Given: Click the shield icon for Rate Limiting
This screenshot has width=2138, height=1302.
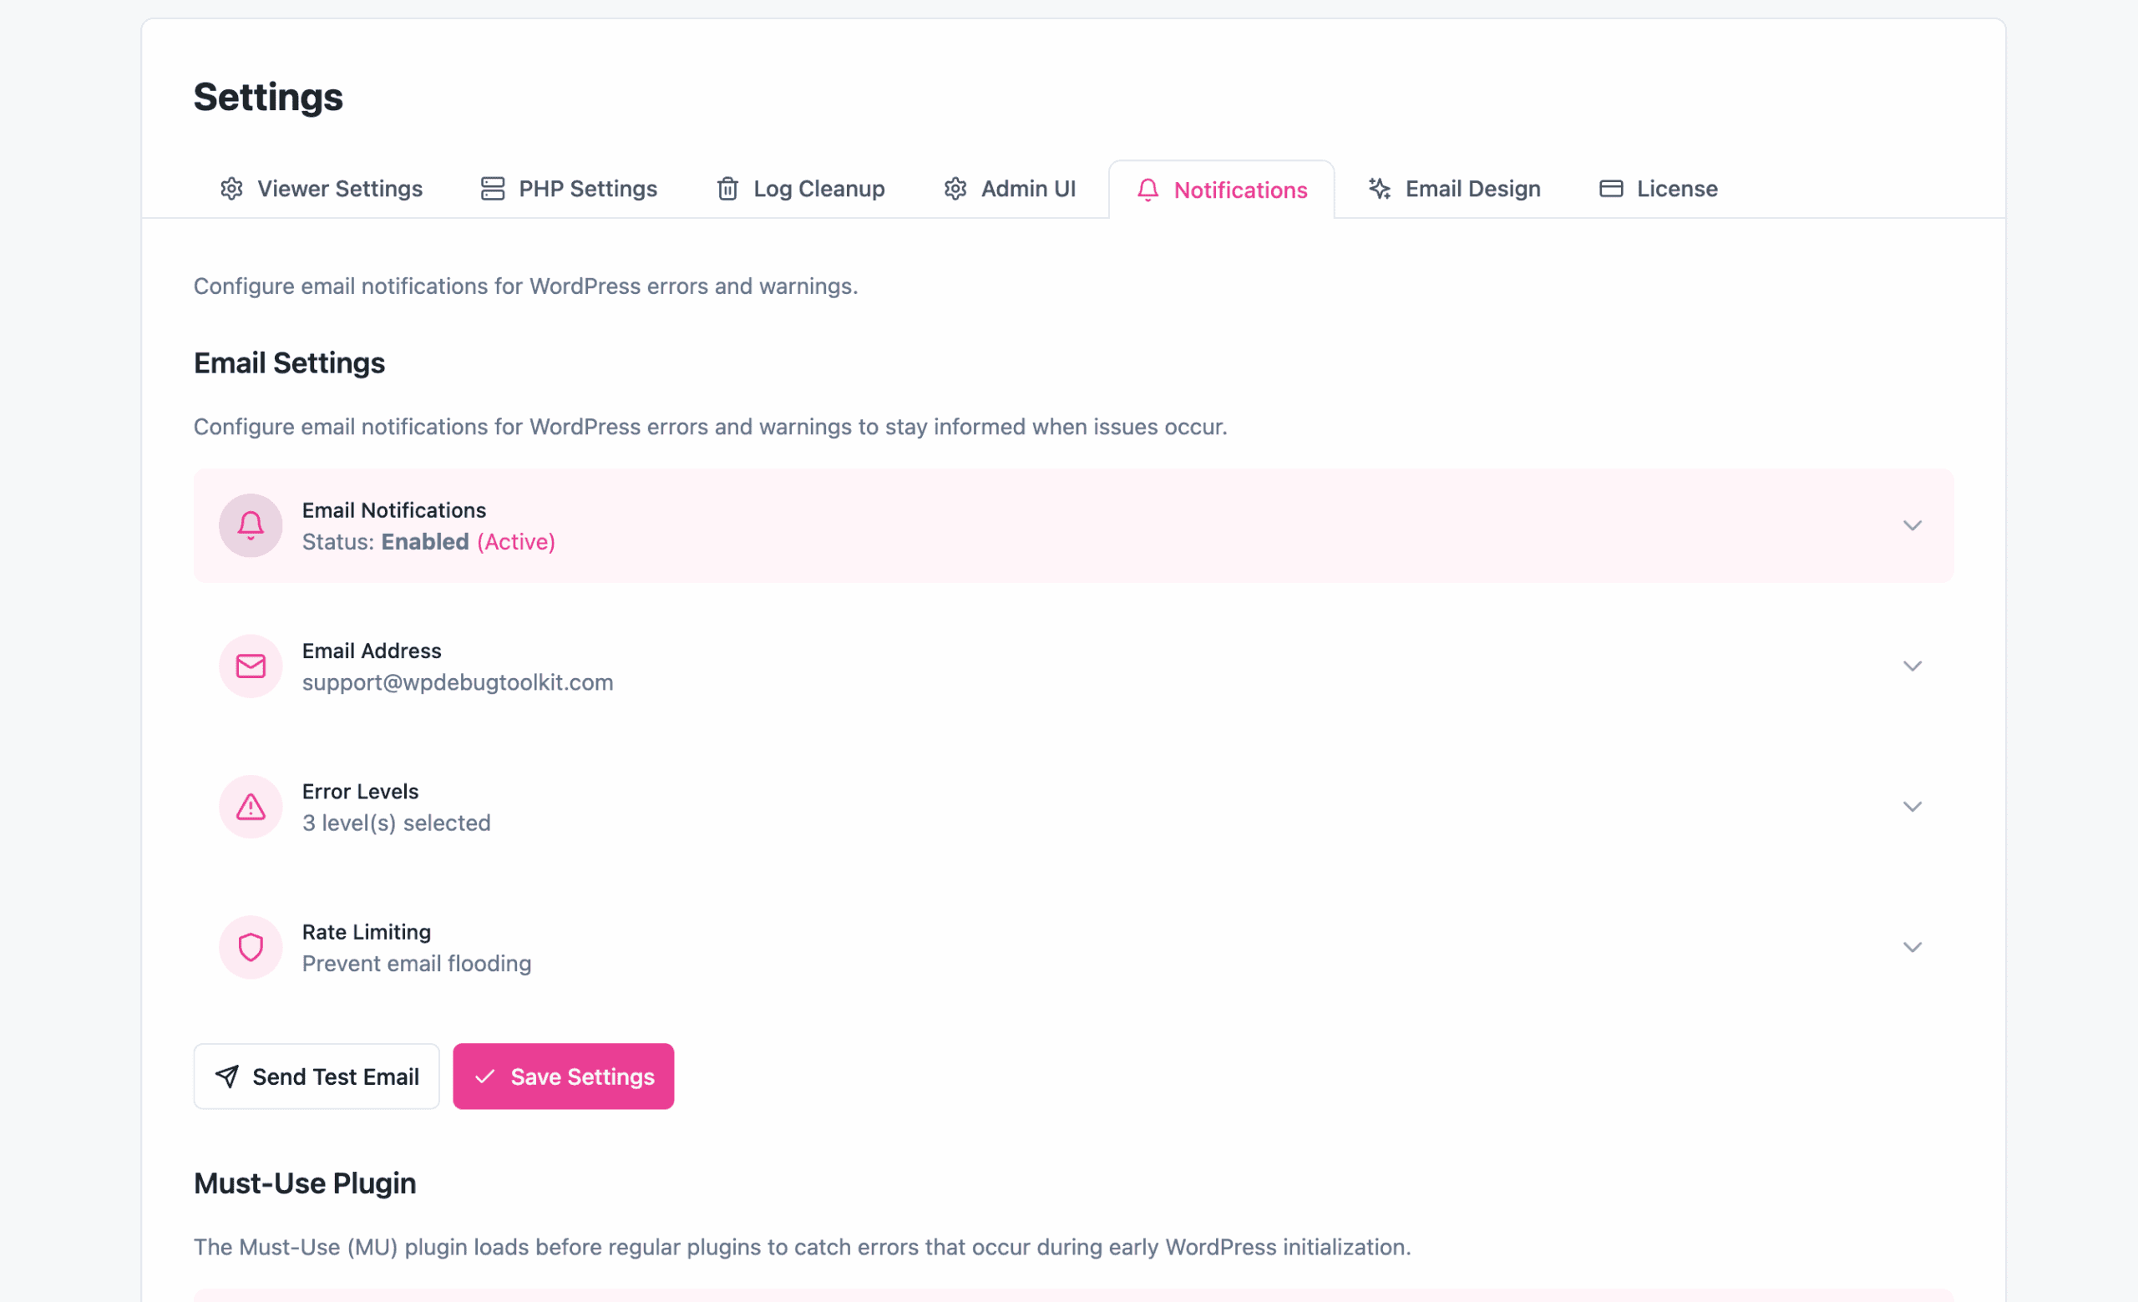Looking at the screenshot, I should click(x=251, y=947).
